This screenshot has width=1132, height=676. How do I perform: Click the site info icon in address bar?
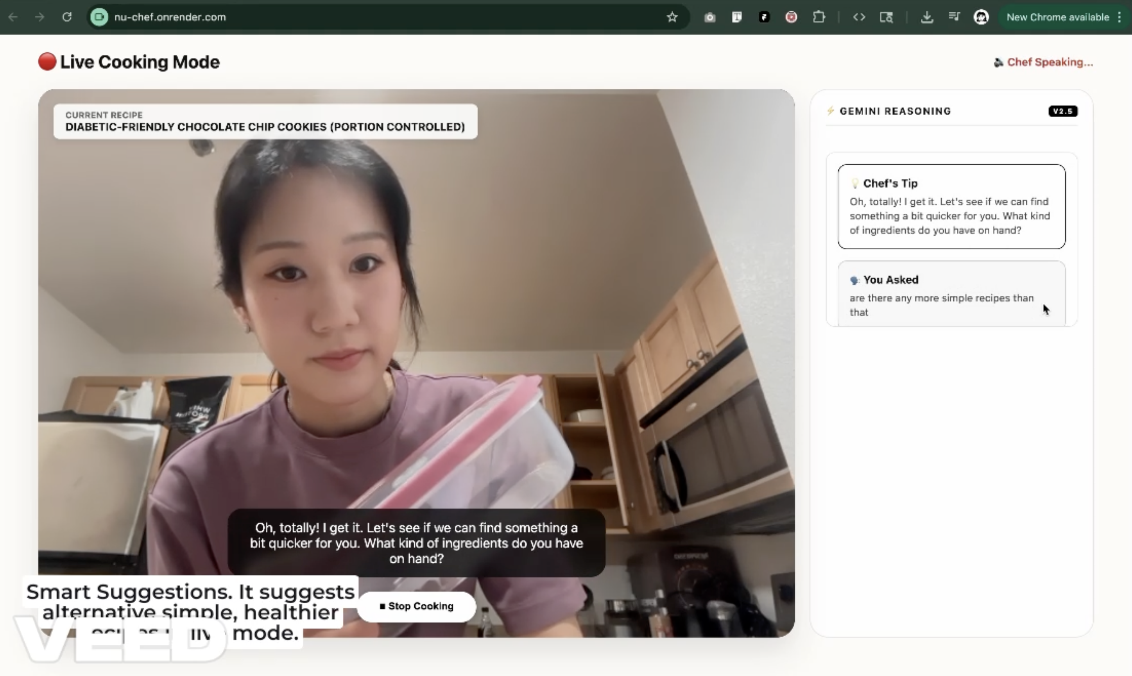click(x=99, y=17)
